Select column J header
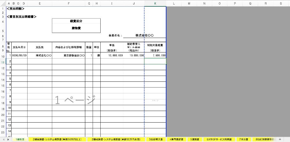This screenshot has height=142, width=290. pos(134,3)
